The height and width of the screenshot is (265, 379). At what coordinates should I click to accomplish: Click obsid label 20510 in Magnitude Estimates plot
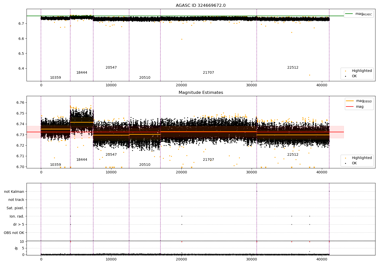[145, 165]
